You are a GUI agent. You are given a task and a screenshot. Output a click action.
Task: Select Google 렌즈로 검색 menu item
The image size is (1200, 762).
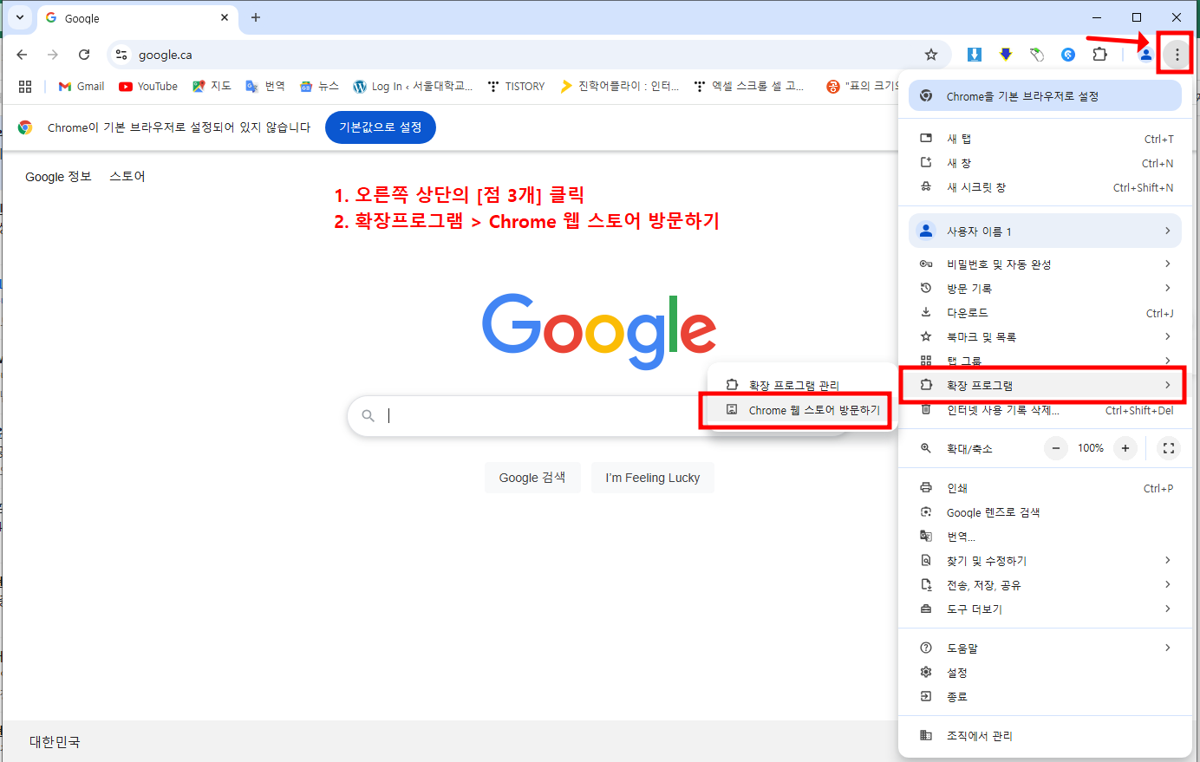pyautogui.click(x=1045, y=512)
